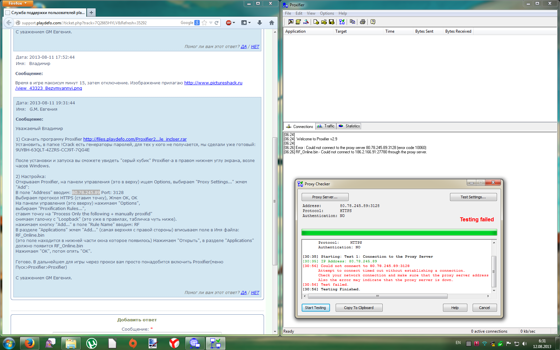Switch to the Connections tab

coord(299,126)
